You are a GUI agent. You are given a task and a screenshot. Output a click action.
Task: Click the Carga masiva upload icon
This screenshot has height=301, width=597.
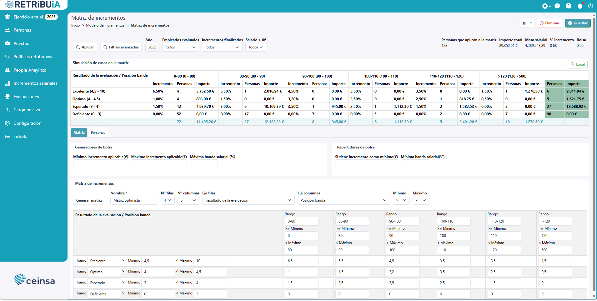8,110
